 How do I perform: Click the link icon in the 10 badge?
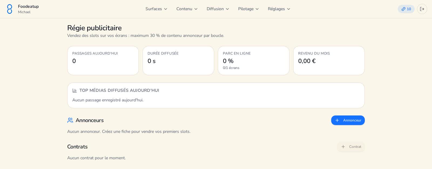[x=403, y=9]
